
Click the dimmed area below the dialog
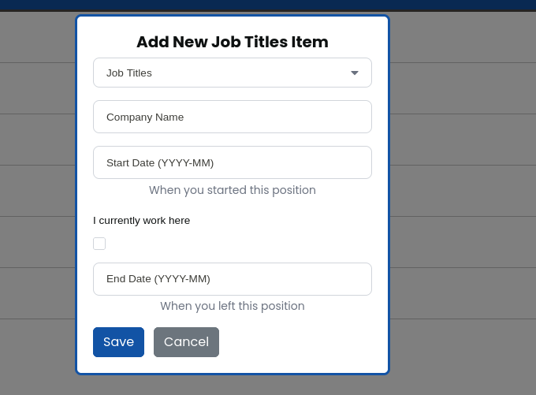coord(232,385)
